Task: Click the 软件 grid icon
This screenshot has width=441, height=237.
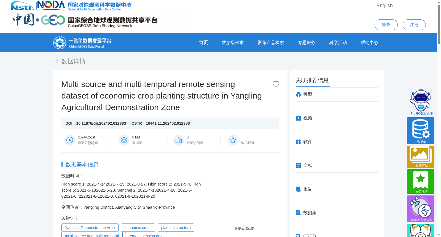Action: [x=299, y=142]
